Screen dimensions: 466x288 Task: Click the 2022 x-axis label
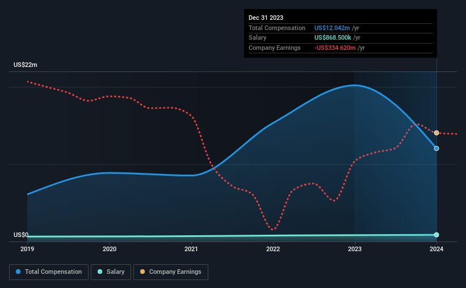point(273,249)
